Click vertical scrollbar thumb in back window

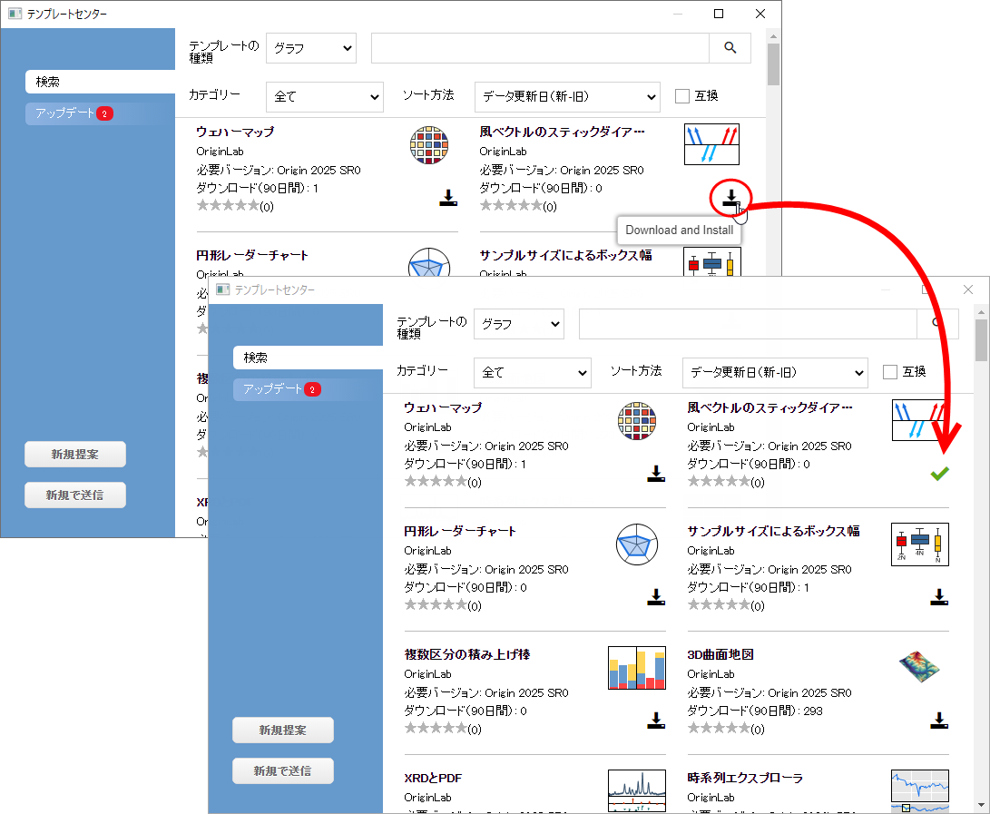click(x=773, y=64)
